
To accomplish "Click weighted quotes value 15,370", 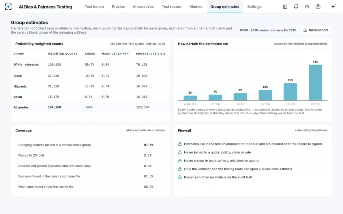I will pos(53,97).
